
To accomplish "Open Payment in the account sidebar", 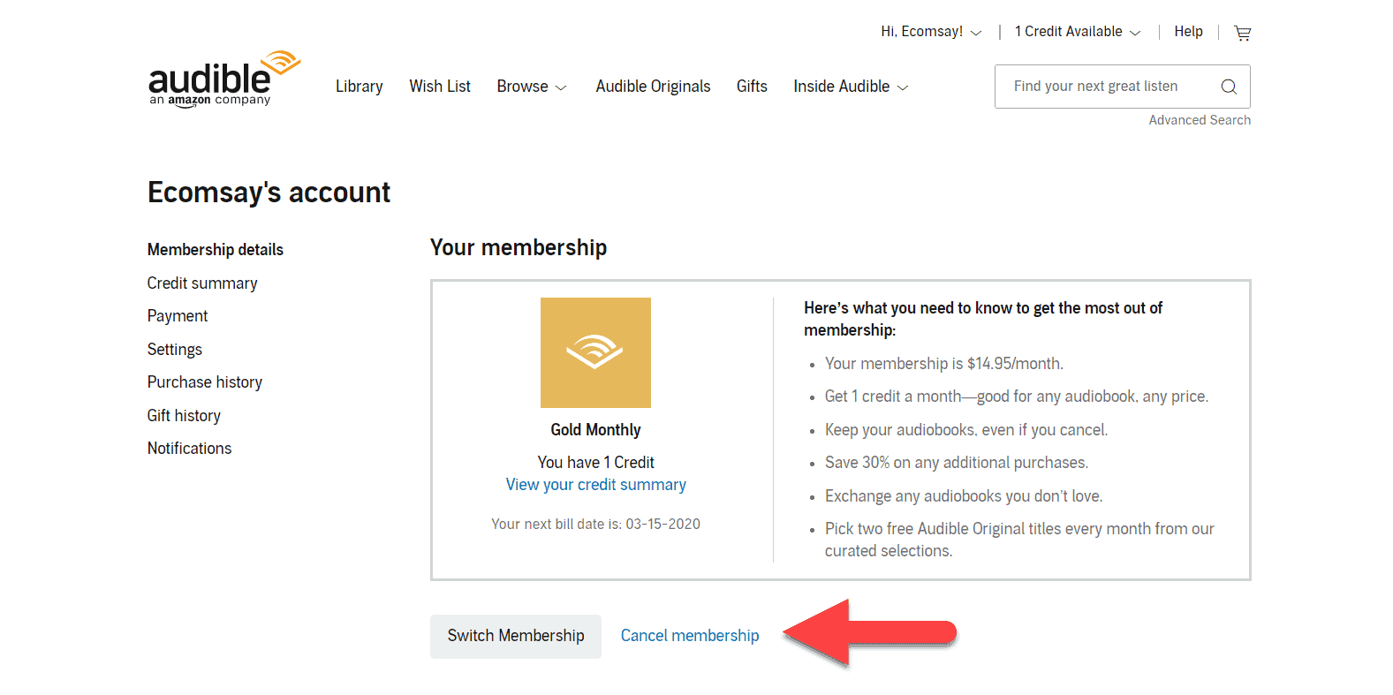I will [178, 316].
